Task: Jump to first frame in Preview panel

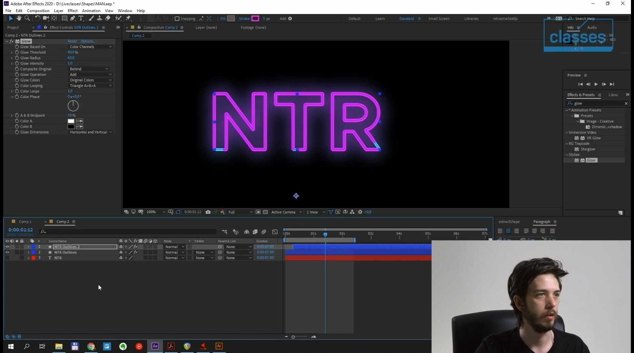Action: pyautogui.click(x=580, y=84)
